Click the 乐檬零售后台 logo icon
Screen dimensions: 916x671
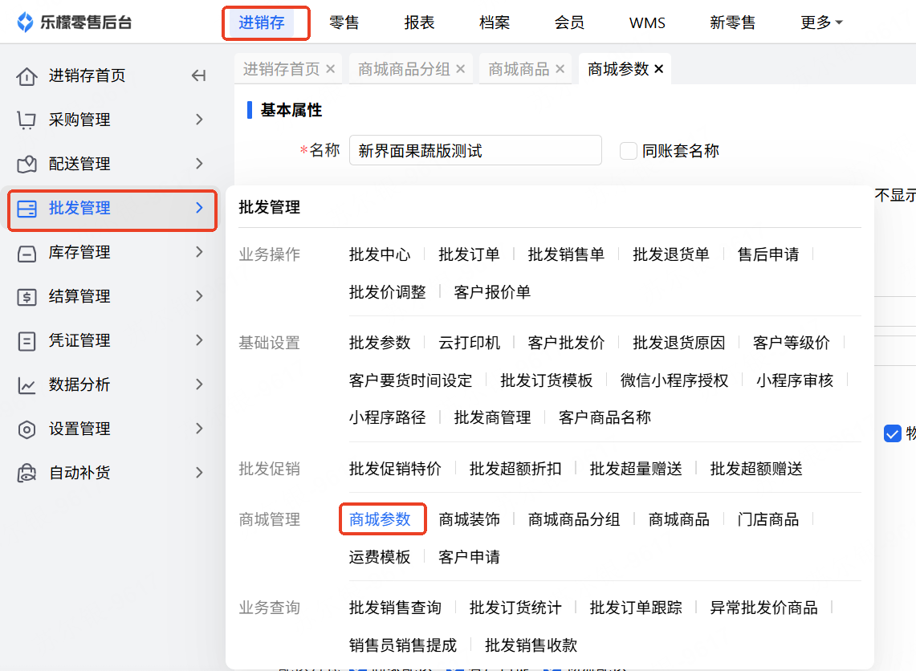coord(25,22)
